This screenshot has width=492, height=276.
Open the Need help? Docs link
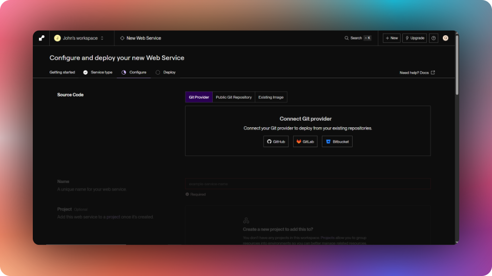pos(417,73)
